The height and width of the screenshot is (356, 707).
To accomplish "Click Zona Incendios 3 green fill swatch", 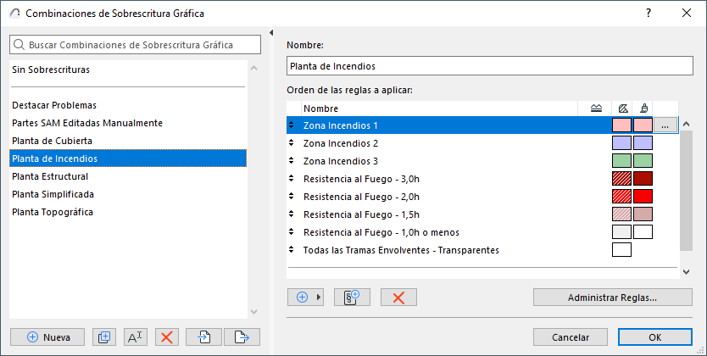I will click(621, 161).
